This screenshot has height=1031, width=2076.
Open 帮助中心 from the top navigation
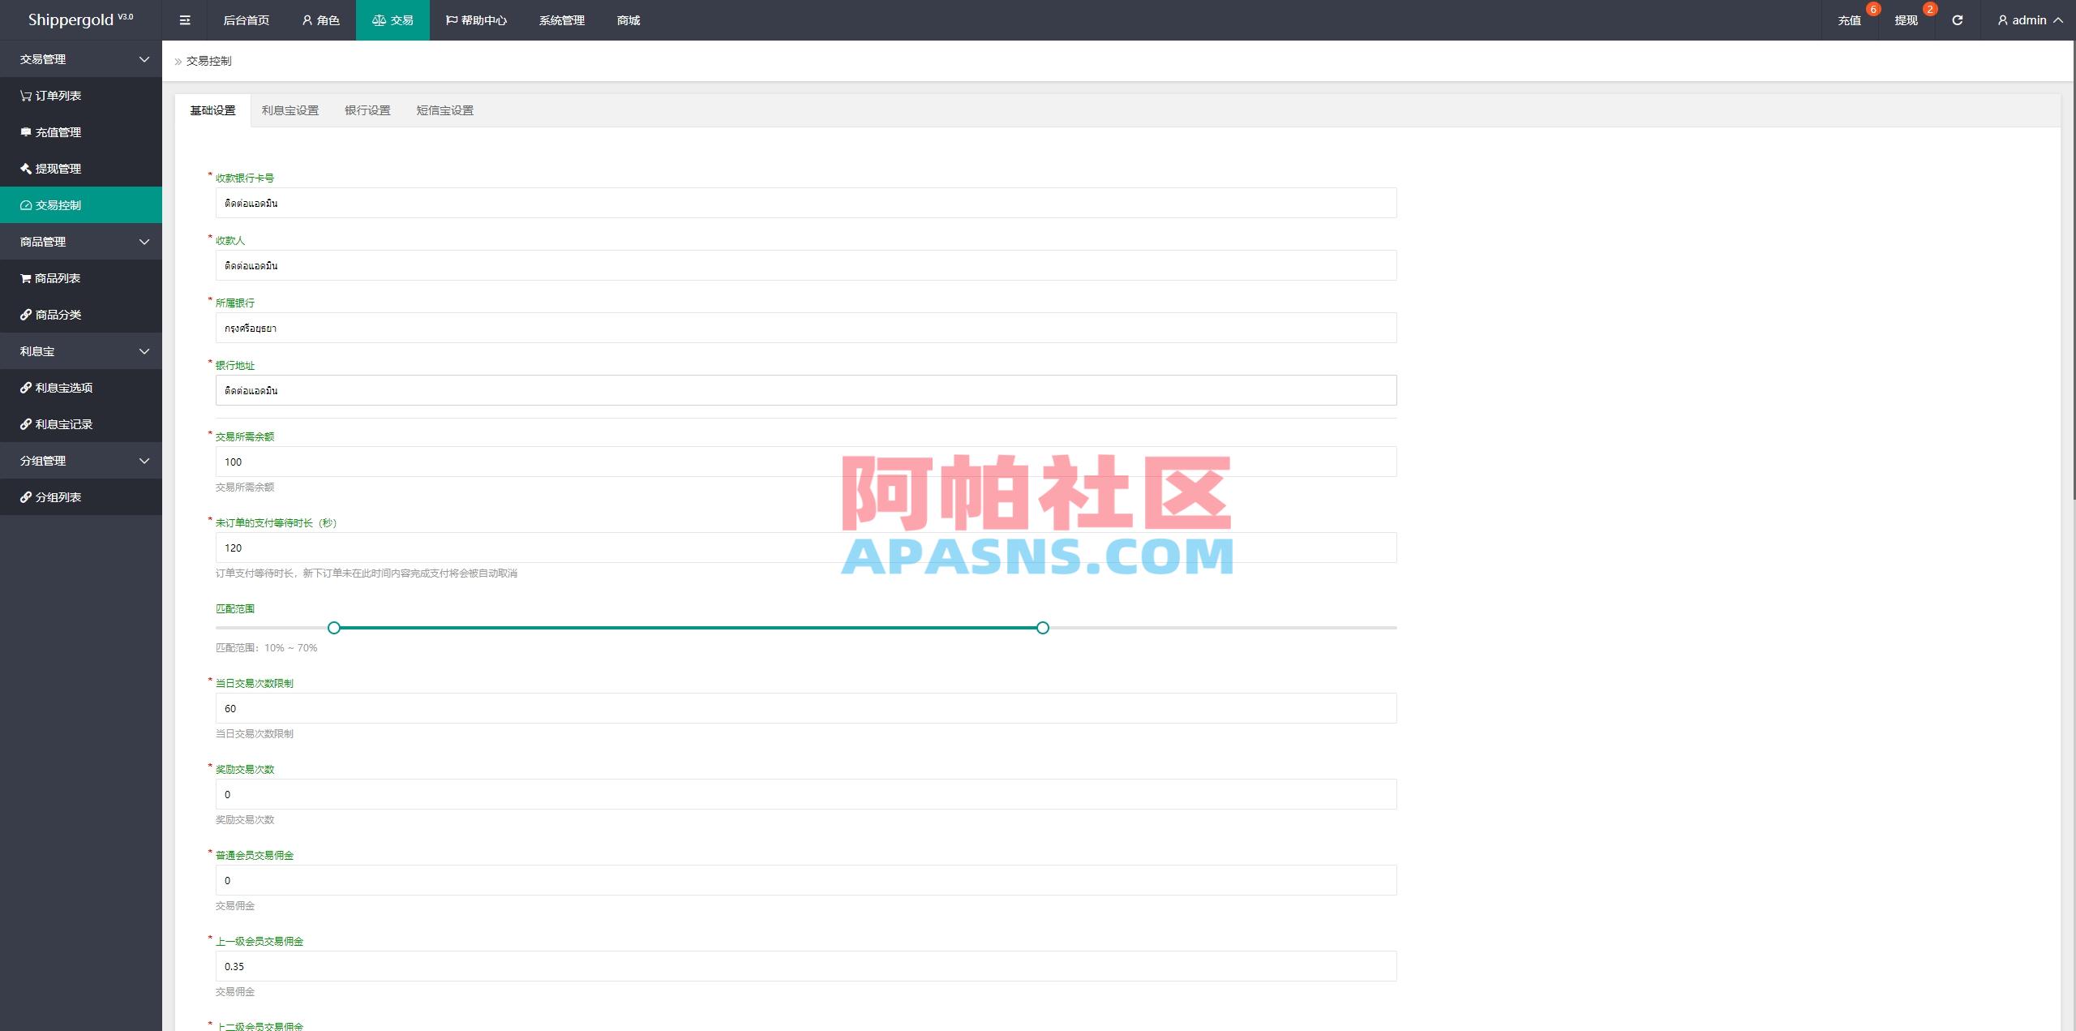477,19
